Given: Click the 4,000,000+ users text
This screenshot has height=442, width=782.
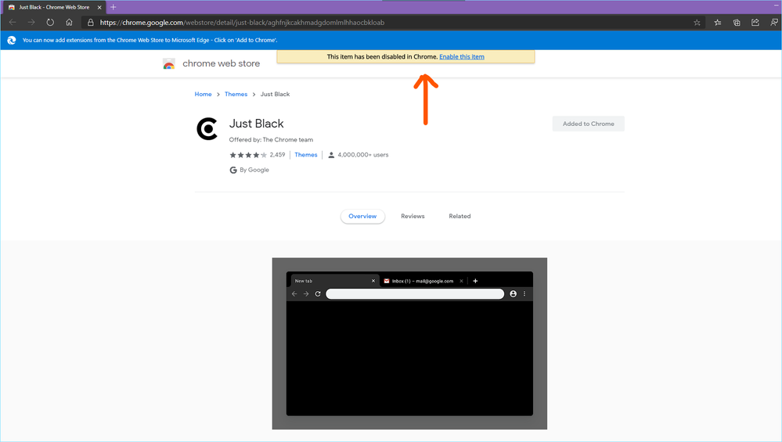Looking at the screenshot, I should tap(363, 155).
